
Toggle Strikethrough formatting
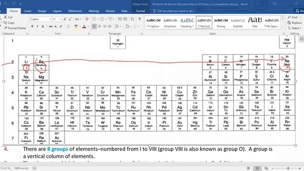(51, 27)
